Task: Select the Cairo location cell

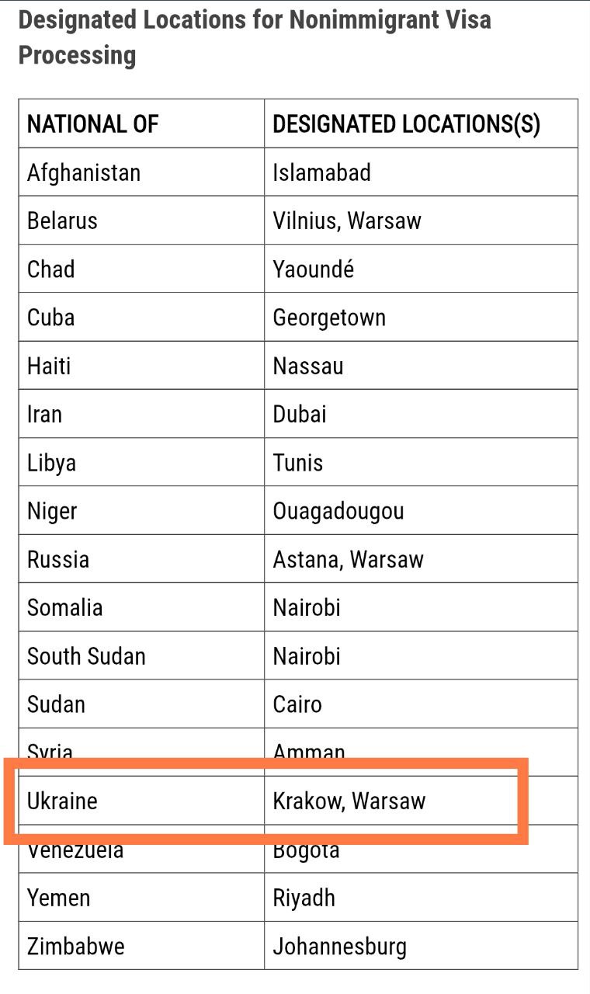Action: click(297, 704)
